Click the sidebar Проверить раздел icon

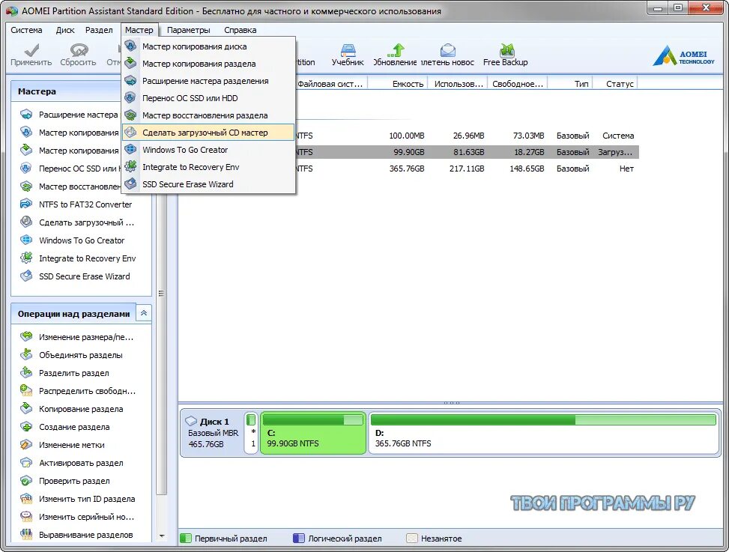26,480
